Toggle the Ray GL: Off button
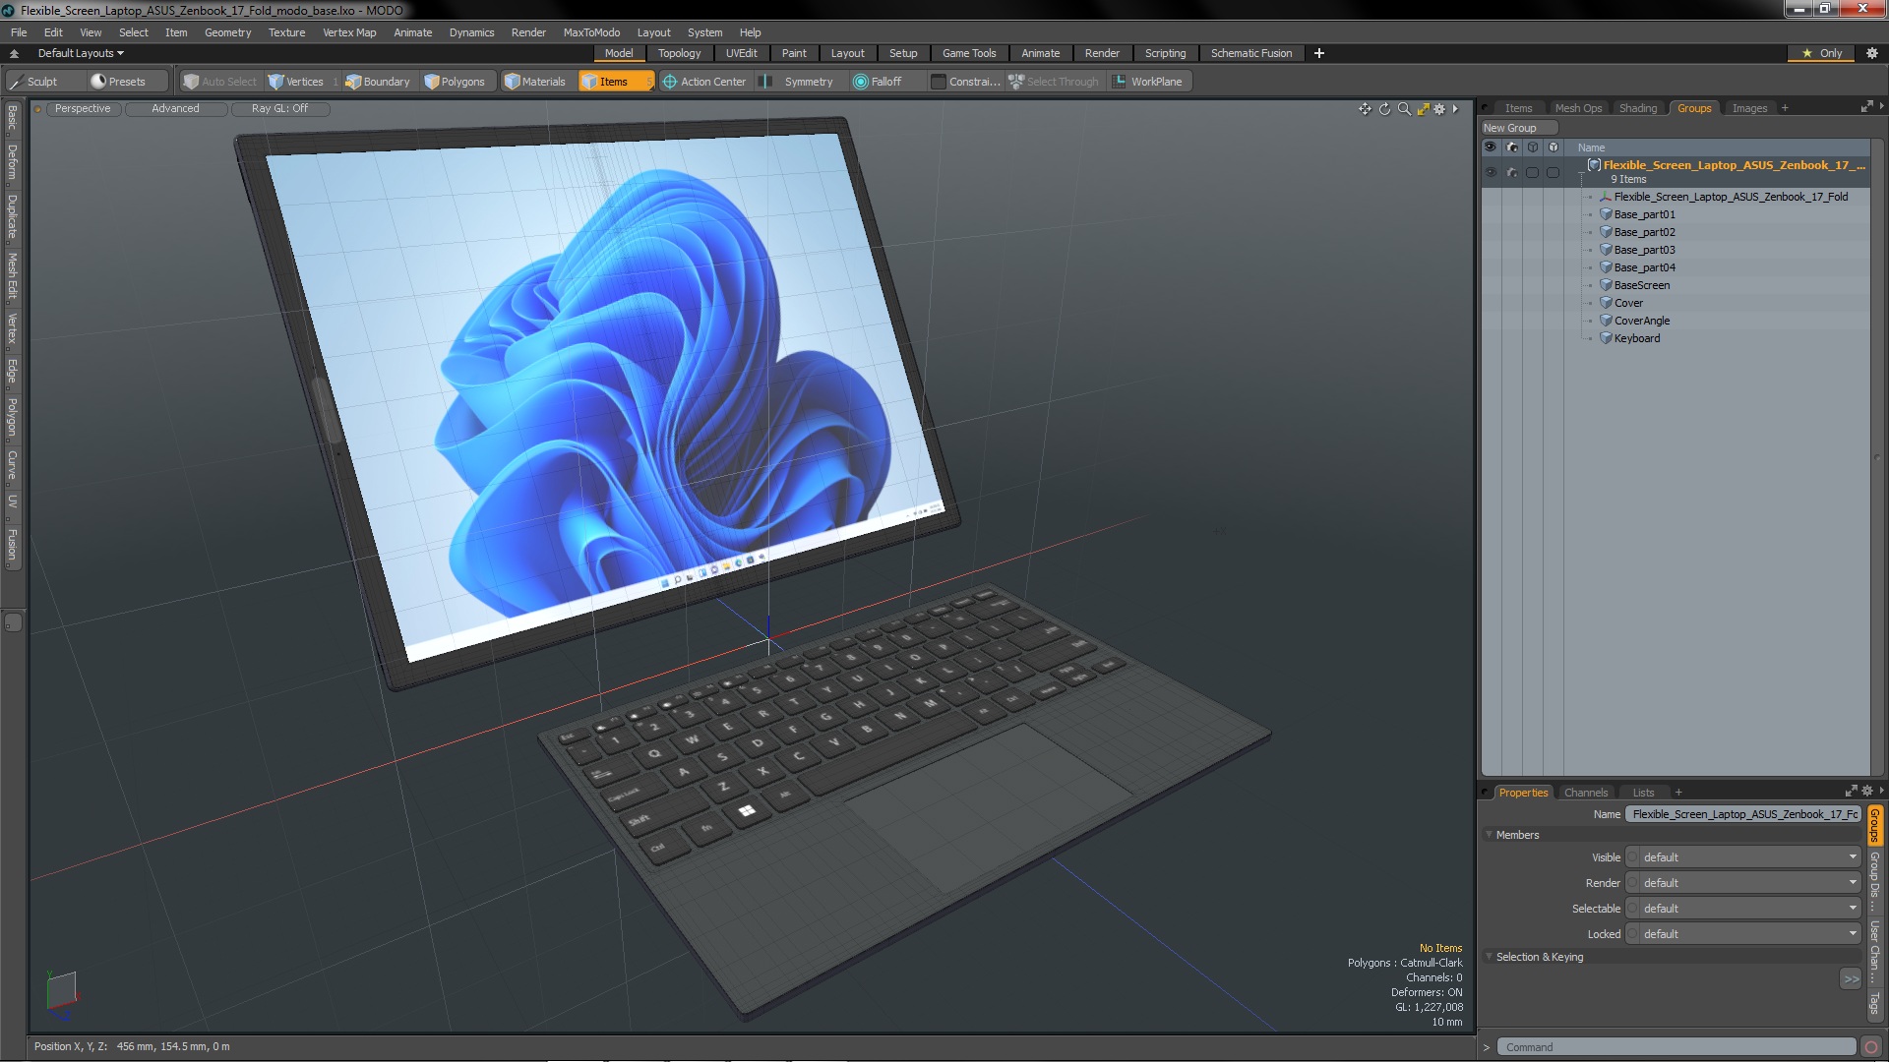This screenshot has width=1889, height=1062. pos(279,109)
